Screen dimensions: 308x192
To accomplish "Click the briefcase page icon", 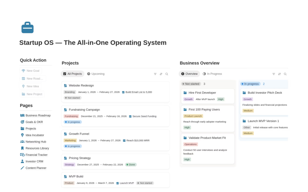I will point(27,28).
